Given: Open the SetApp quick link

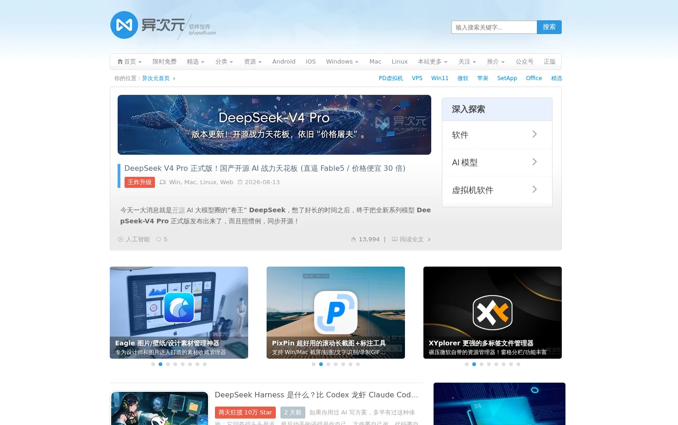Looking at the screenshot, I should (507, 78).
